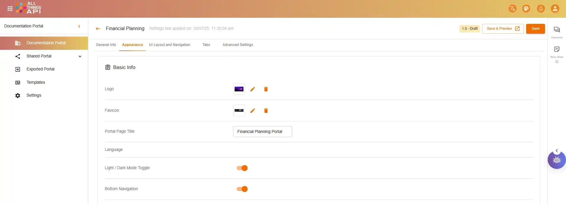Image resolution: width=566 pixels, height=204 pixels.
Task: Expand the floating bug widget chevron
Action: click(x=557, y=151)
